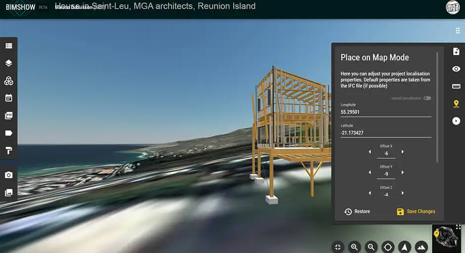Zoom in with the magnifier plus icon
This screenshot has width=465, height=253.
tap(354, 247)
